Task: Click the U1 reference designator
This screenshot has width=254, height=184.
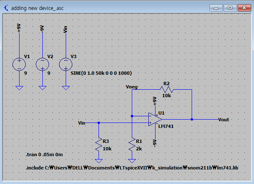Action: click(x=161, y=113)
